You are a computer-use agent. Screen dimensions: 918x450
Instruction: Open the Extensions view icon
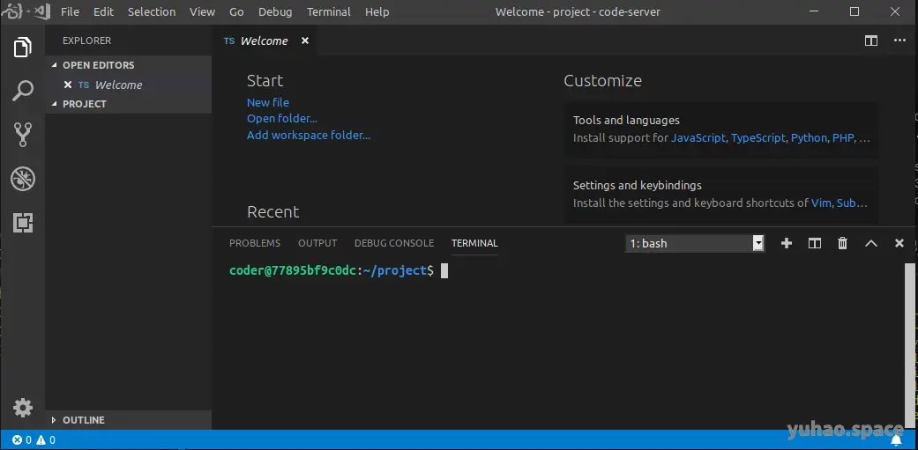pos(23,222)
